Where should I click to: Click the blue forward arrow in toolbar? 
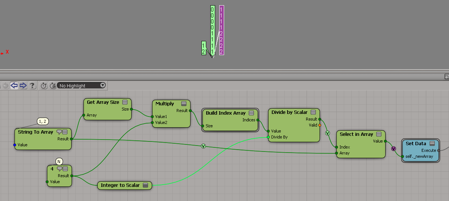coord(23,86)
